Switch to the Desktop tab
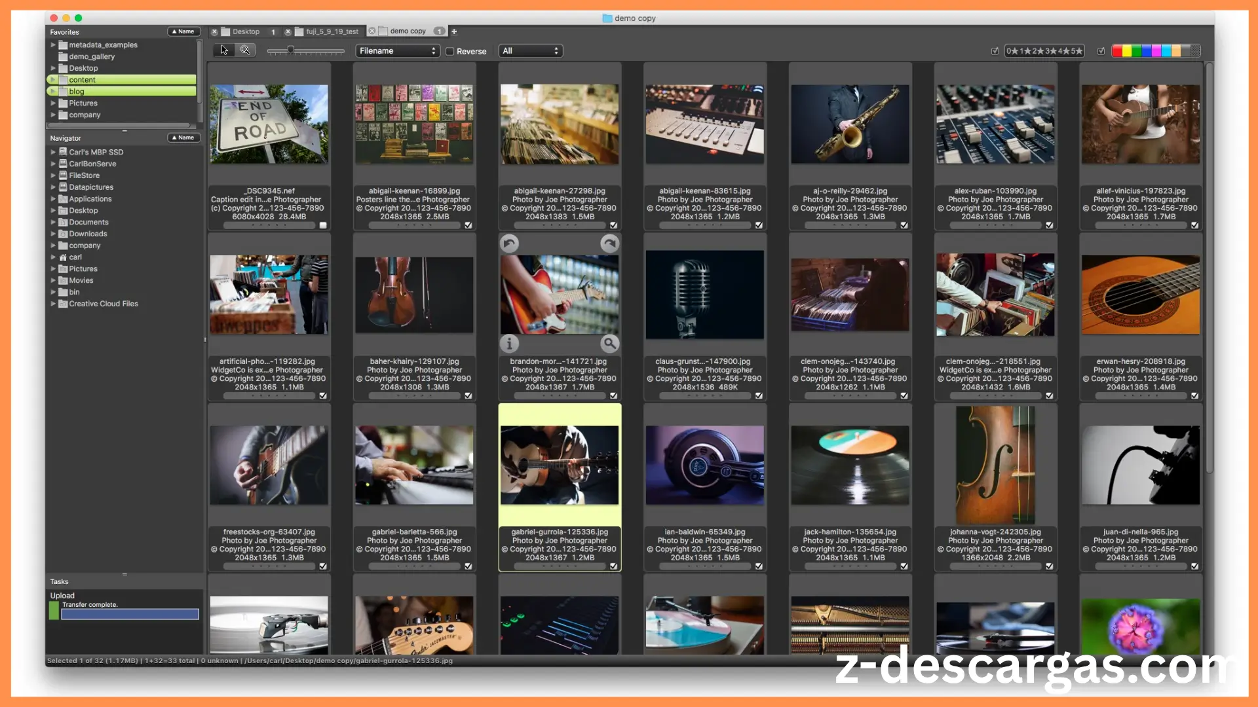1258x707 pixels. pos(246,31)
